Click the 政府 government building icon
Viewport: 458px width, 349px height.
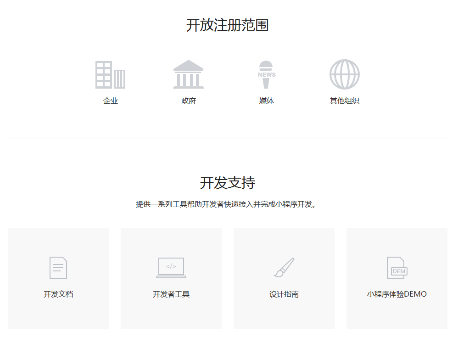coord(189,73)
